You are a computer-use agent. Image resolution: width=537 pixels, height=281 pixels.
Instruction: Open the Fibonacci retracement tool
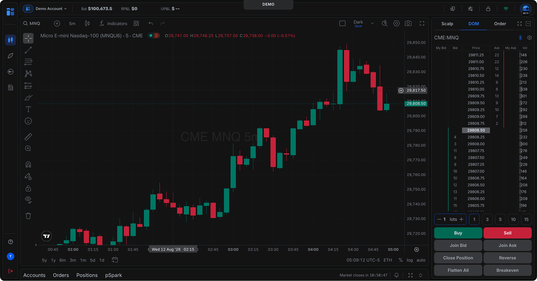28,62
